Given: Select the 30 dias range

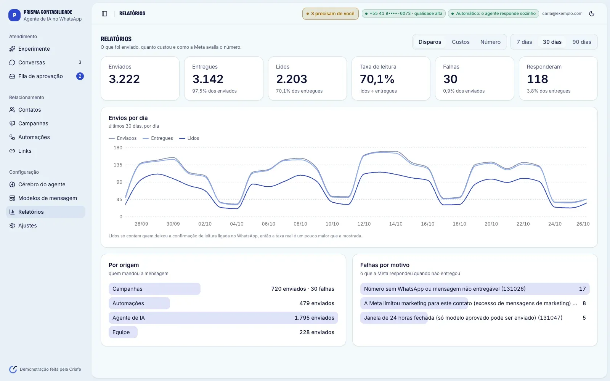Looking at the screenshot, I should coord(552,42).
